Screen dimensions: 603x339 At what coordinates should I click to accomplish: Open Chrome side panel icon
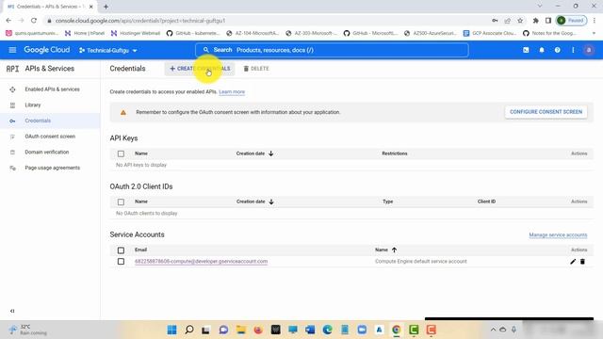pos(548,21)
